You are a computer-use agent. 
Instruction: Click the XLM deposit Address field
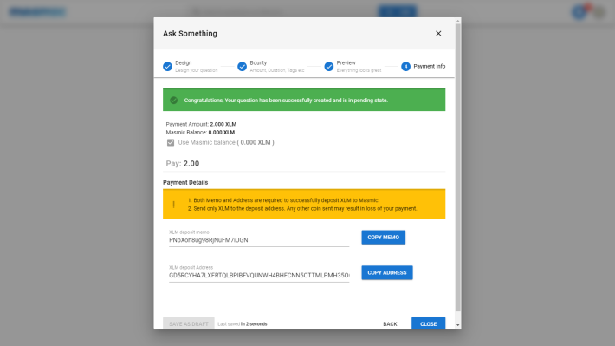259,275
